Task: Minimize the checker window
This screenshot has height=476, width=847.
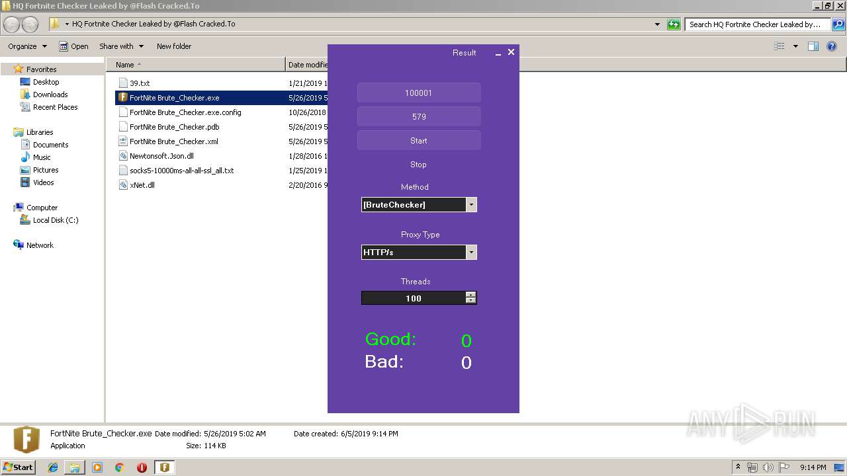Action: (x=498, y=53)
